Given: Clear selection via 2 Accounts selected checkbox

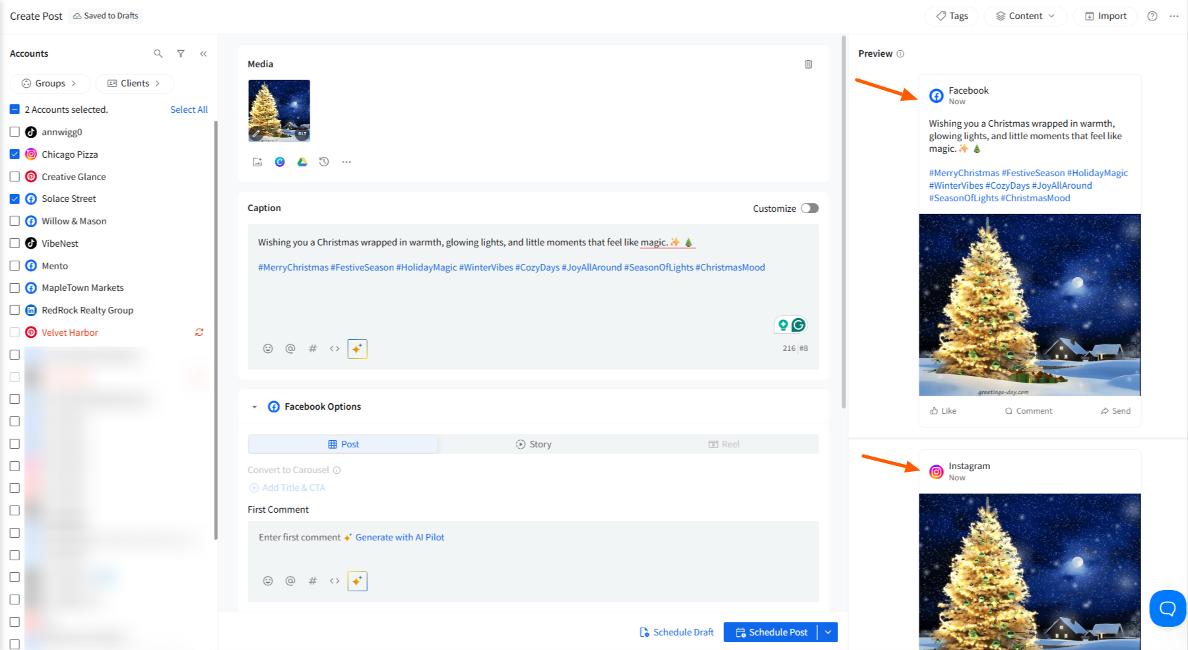Looking at the screenshot, I should pos(15,110).
